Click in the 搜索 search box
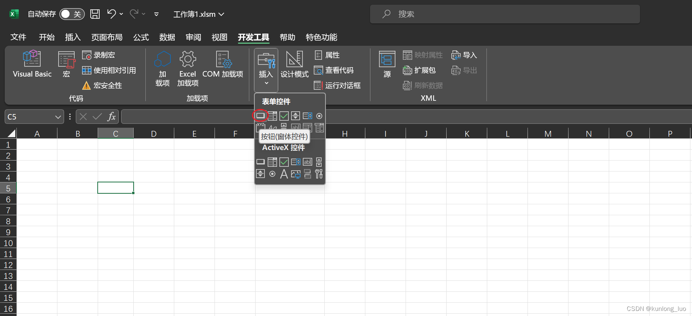This screenshot has height=316, width=692. 505,14
